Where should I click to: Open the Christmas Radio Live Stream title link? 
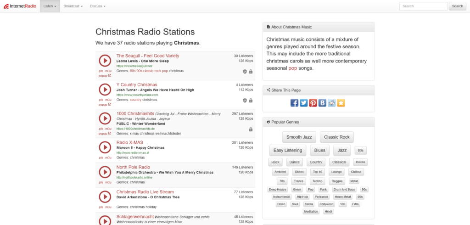(145, 192)
